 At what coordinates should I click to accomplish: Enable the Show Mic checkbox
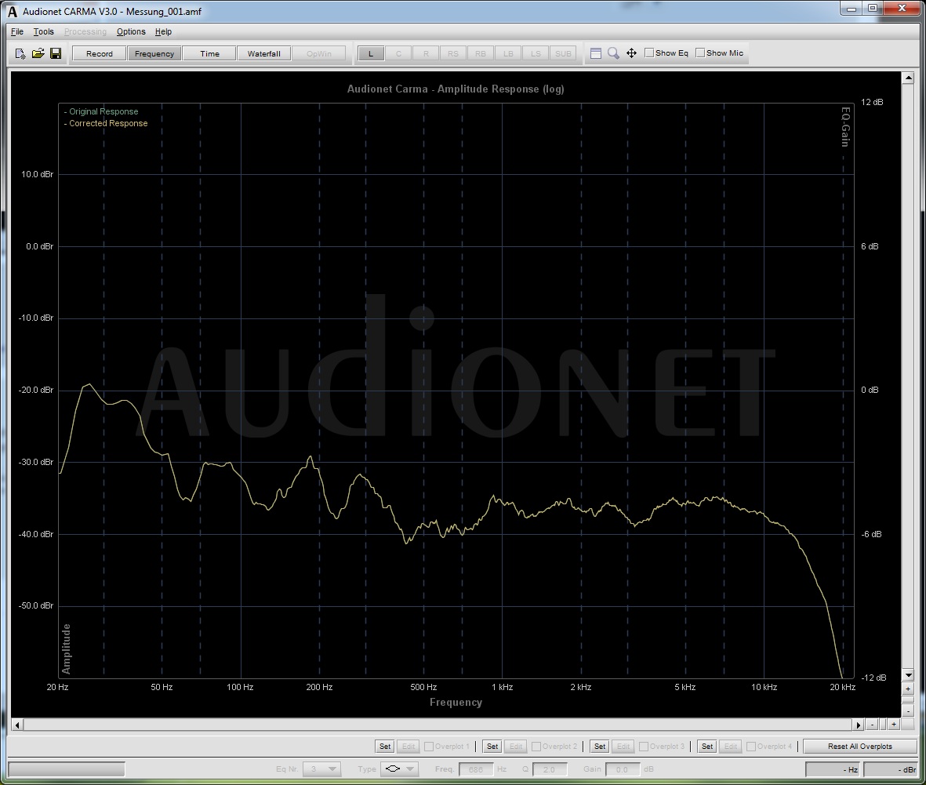(700, 53)
